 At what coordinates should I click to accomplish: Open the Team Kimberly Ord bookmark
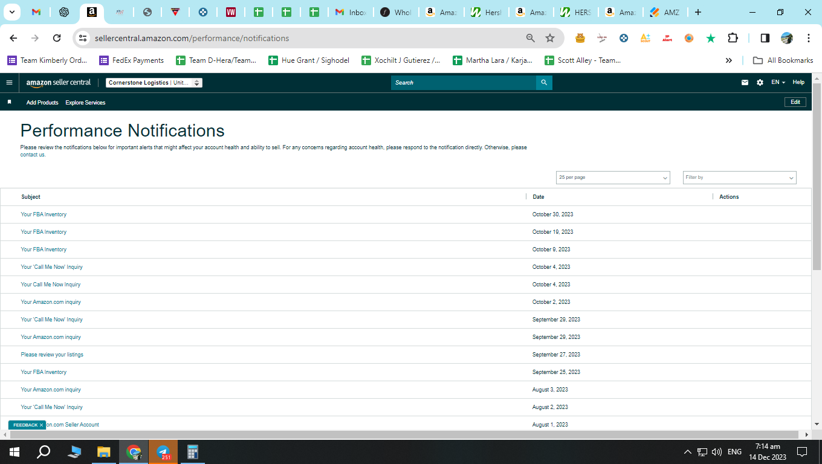48,60
